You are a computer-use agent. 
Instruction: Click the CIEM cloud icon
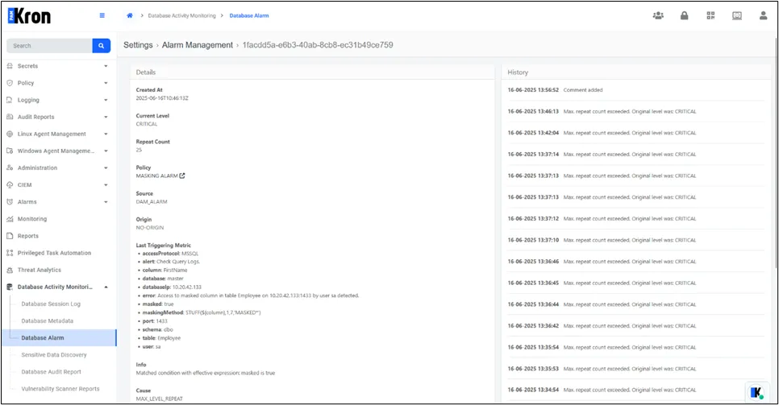point(10,184)
